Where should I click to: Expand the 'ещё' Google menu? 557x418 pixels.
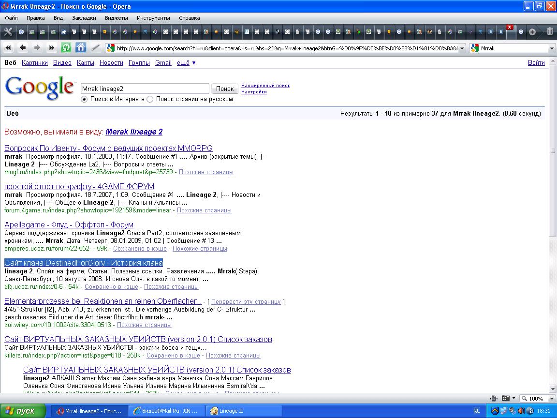click(x=186, y=62)
